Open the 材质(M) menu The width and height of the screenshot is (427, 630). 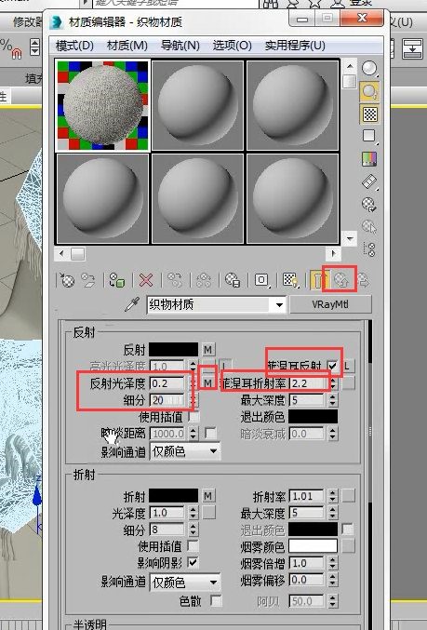coord(127,46)
